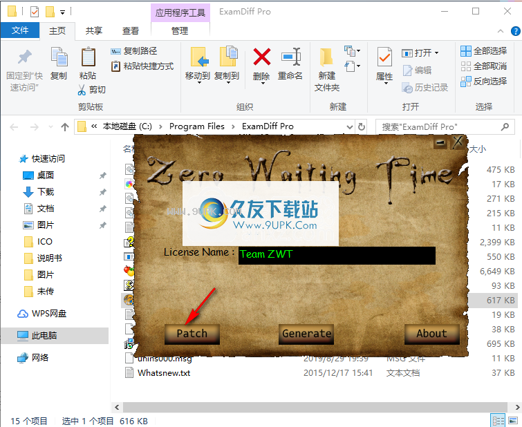Open the 管理 ribbon tab
The height and width of the screenshot is (427, 522).
point(180,31)
